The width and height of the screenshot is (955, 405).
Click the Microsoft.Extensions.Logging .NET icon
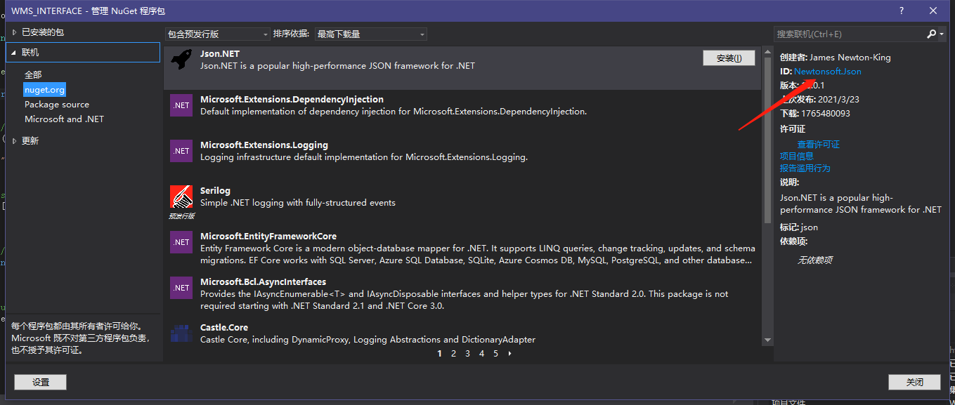point(181,151)
